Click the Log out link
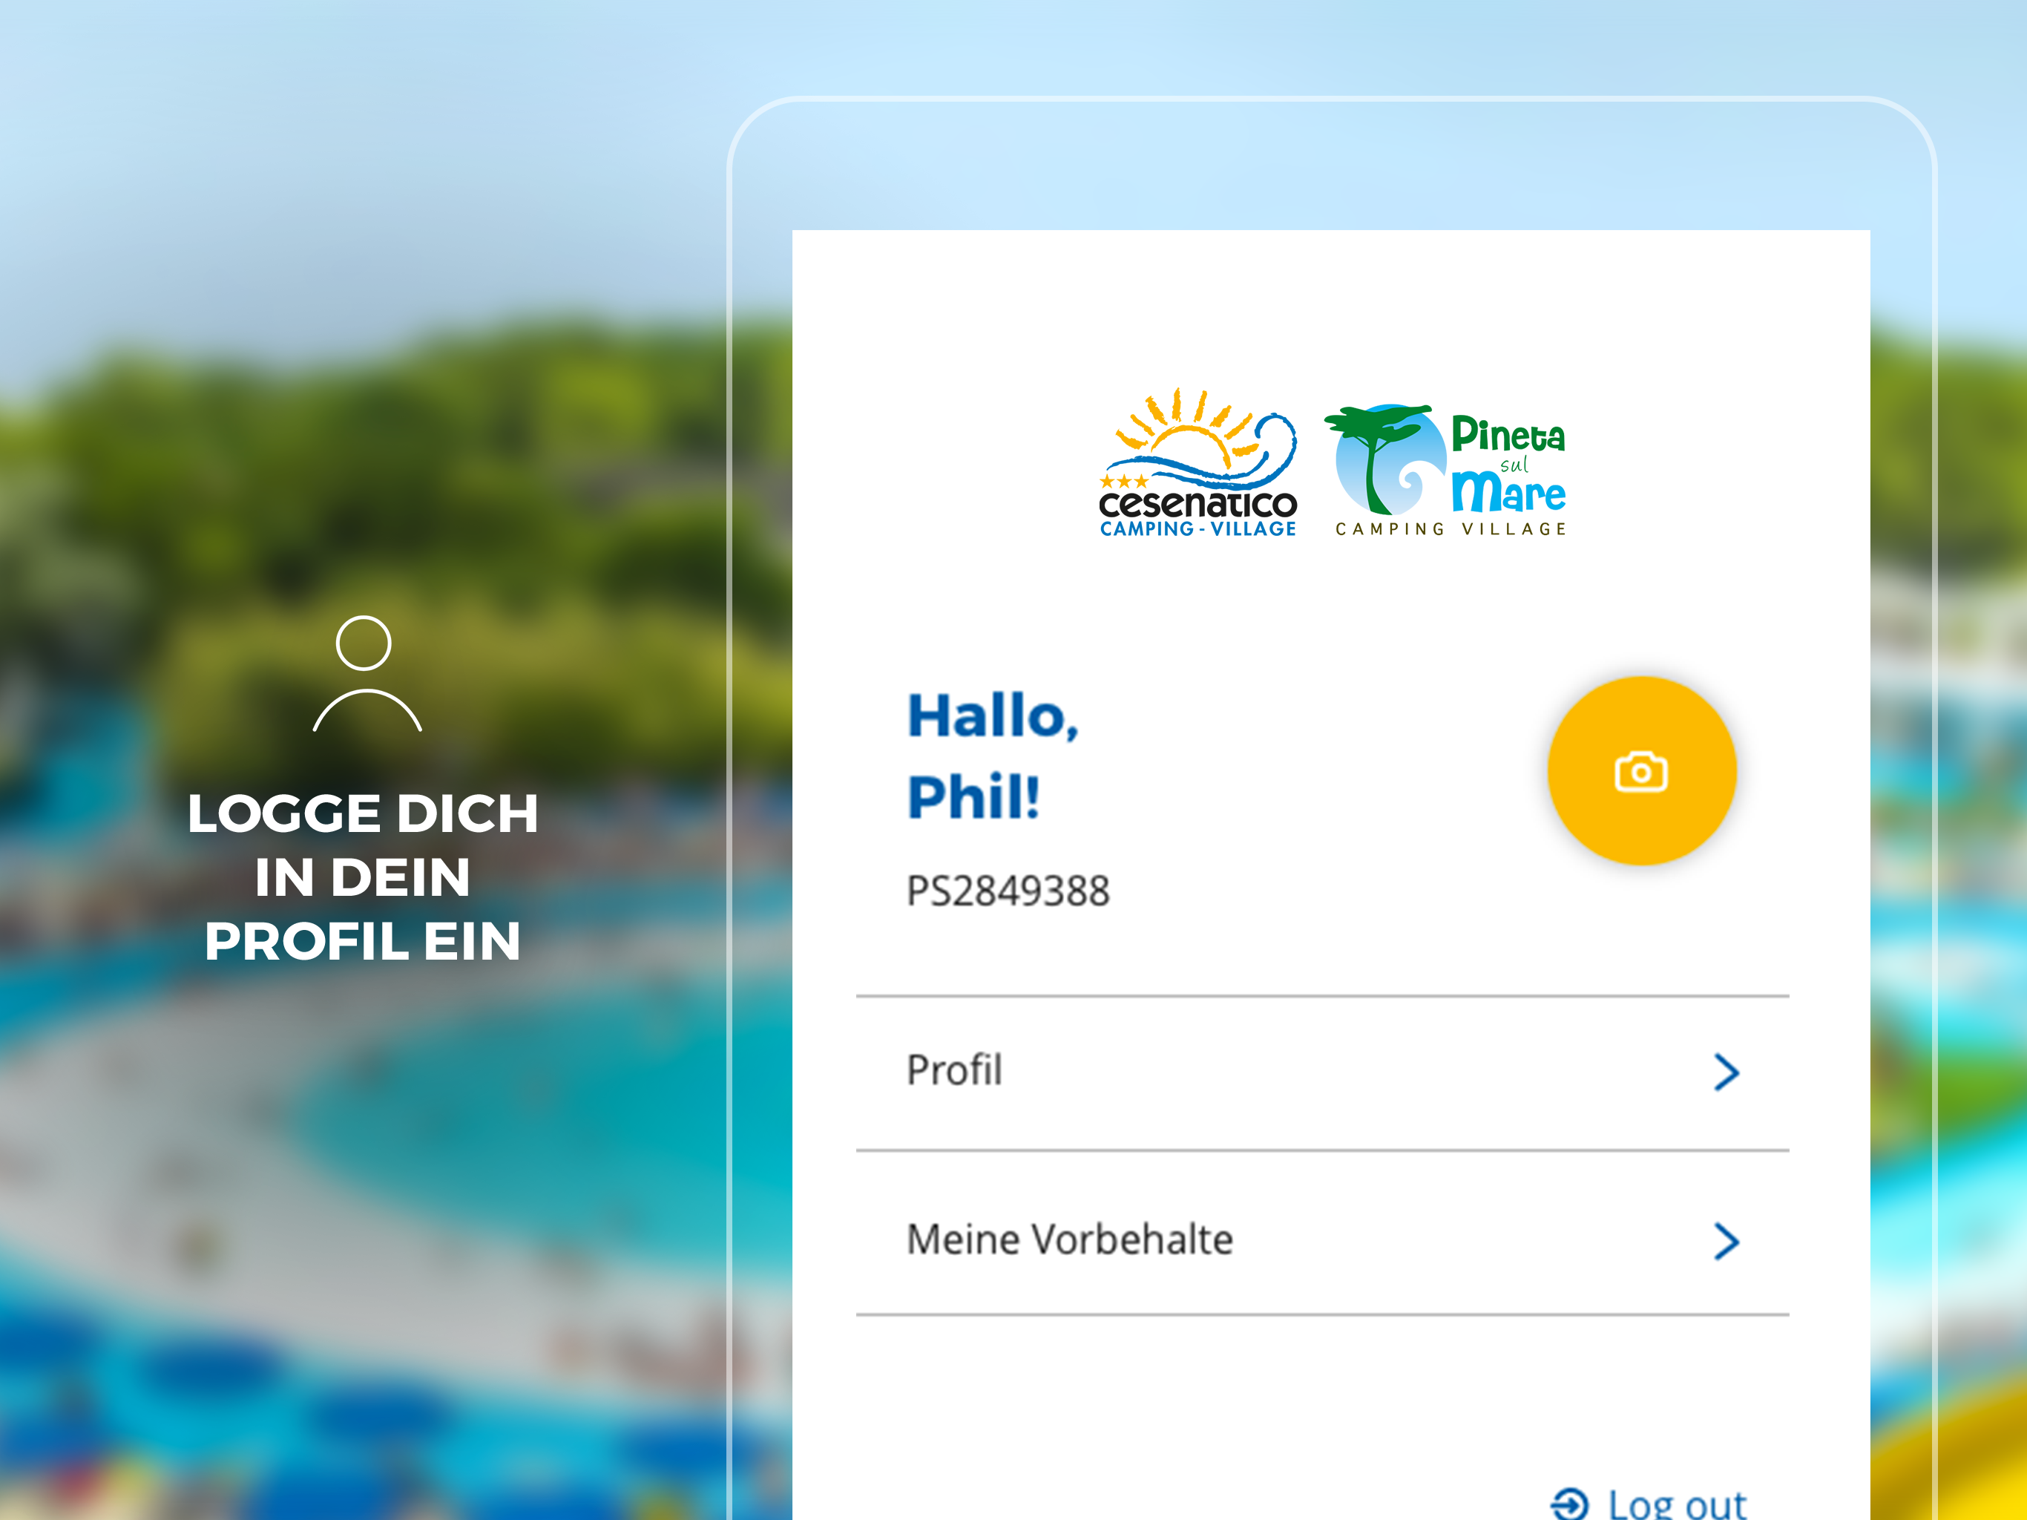 pyautogui.click(x=1649, y=1504)
